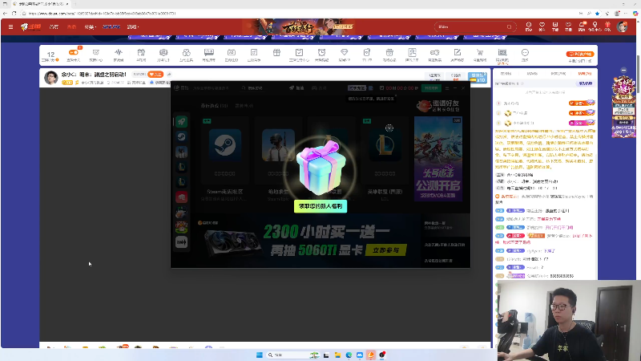
Task: Click the orange PC client button in toolbar
Action: (579, 54)
